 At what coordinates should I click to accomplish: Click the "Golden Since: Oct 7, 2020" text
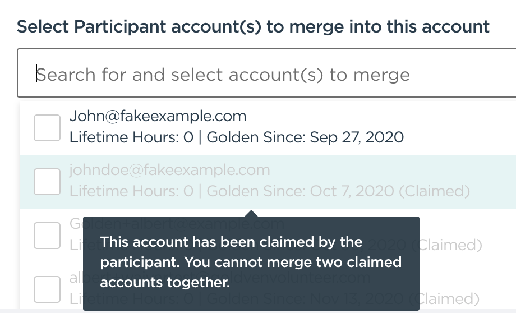click(300, 191)
